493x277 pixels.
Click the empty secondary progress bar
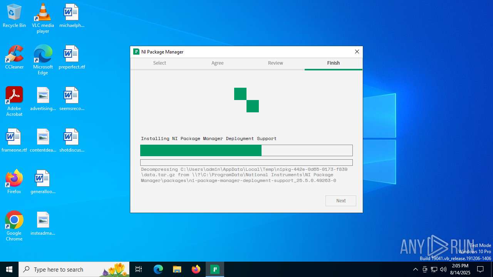246,162
